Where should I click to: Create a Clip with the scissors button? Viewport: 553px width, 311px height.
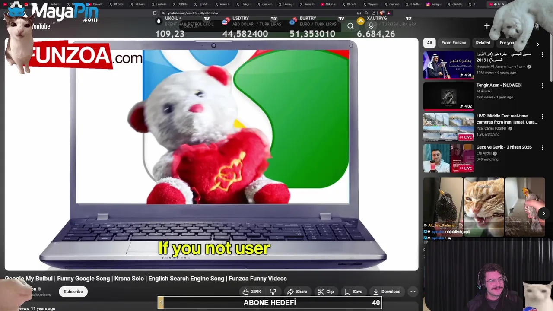pyautogui.click(x=326, y=292)
